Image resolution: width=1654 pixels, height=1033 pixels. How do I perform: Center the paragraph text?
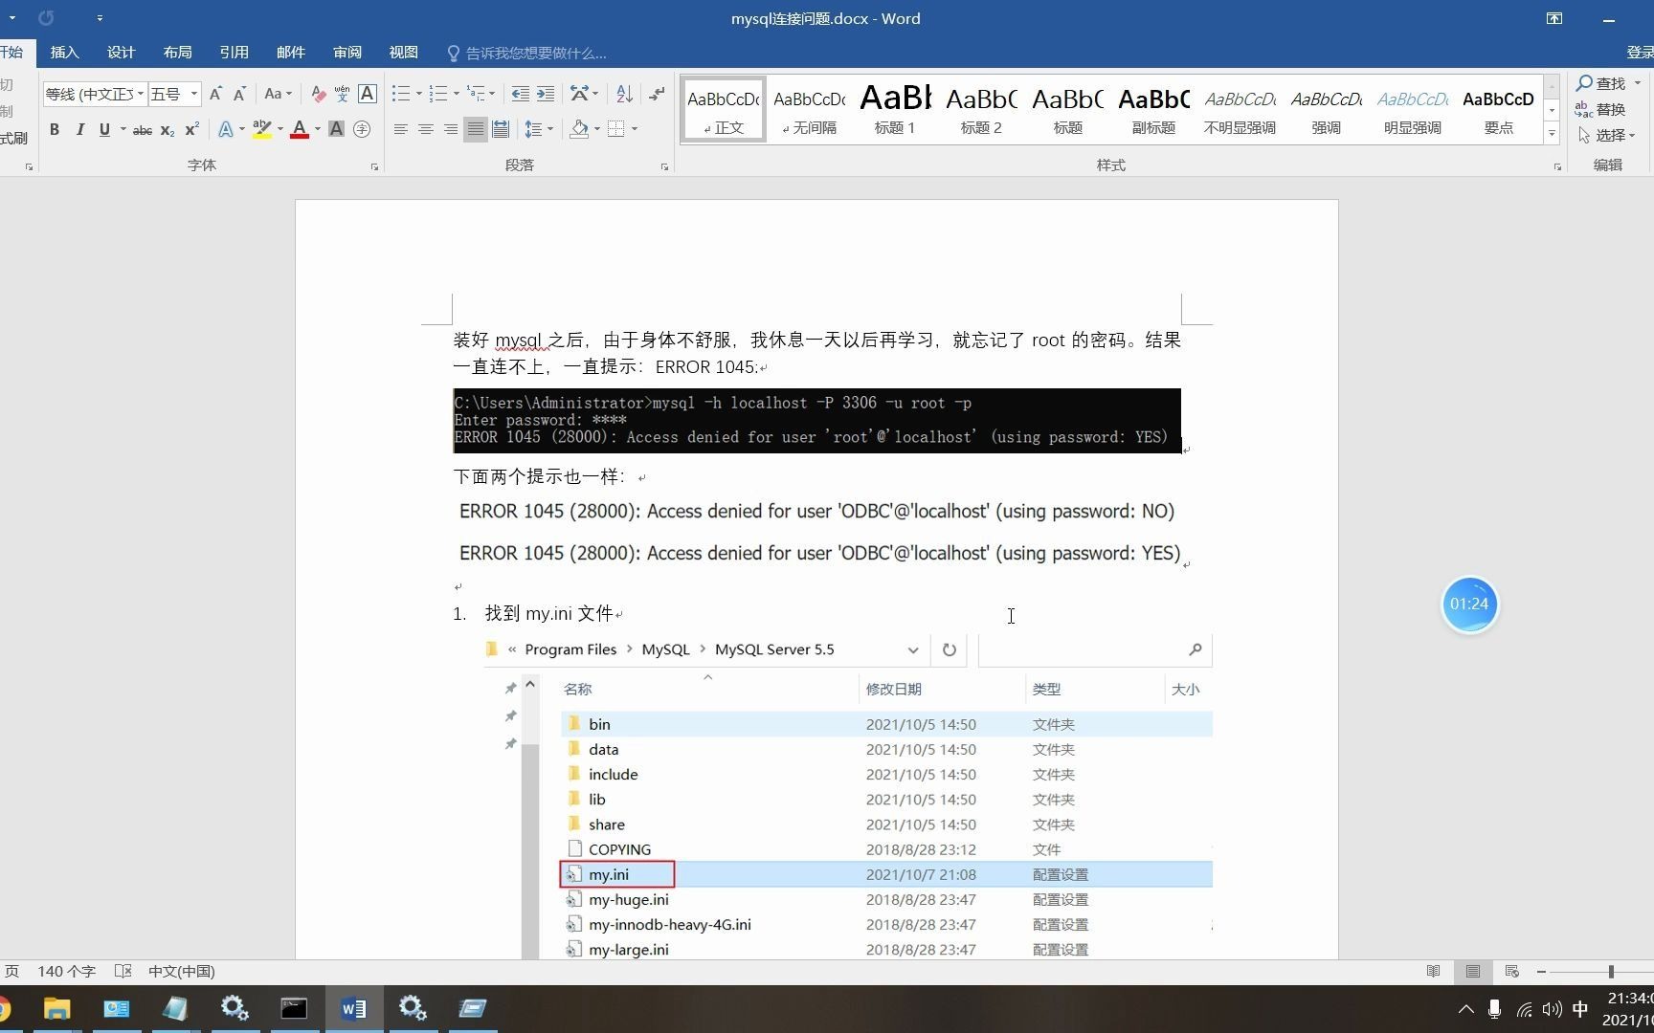pos(425,129)
